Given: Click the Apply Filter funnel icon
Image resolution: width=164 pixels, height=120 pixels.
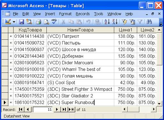Looking at the screenshot, I should (x=140, y=22).
